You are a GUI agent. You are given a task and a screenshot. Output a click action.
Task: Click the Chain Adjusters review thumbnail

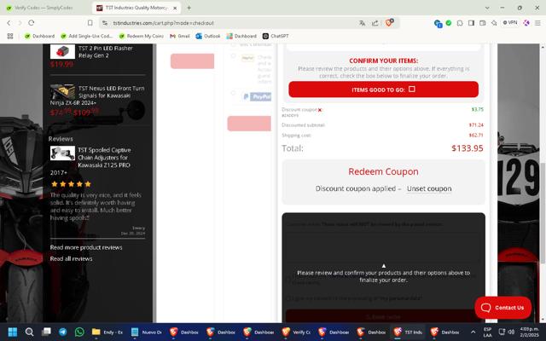pyautogui.click(x=62, y=153)
